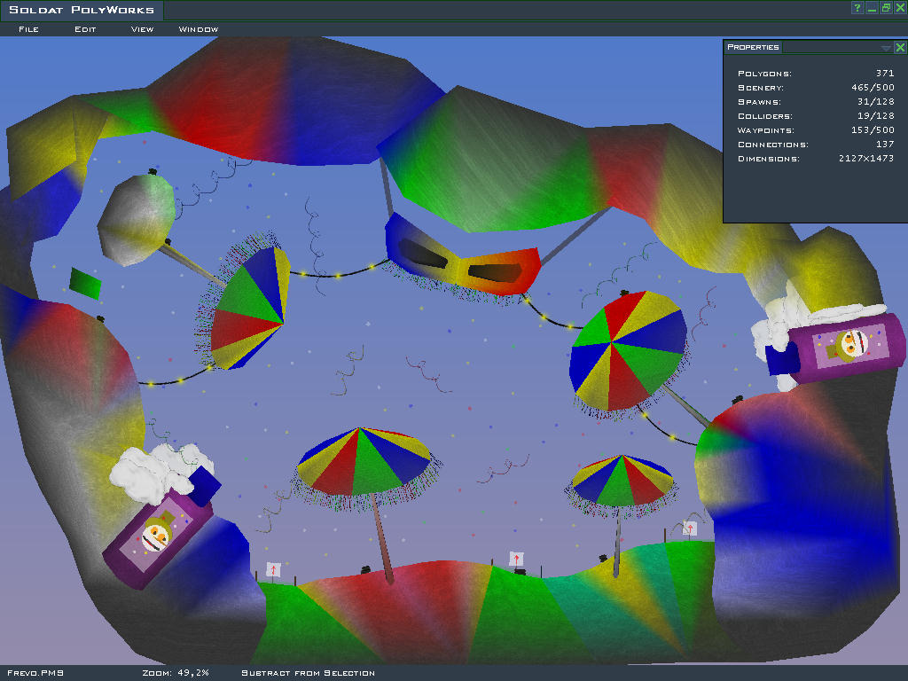Select the leftmost red-arrow flag marker
The height and width of the screenshot is (681, 908).
[x=273, y=569]
